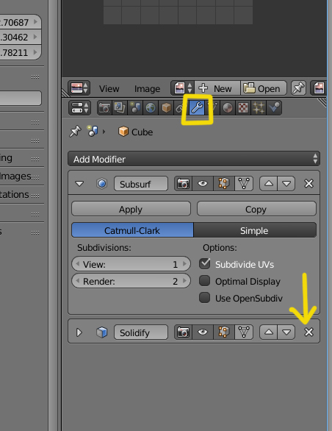The width and height of the screenshot is (332, 431).
Task: Click the Cube object in the breadcrumb
Action: tap(135, 132)
